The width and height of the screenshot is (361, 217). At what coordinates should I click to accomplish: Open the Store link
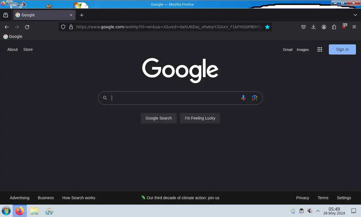tap(28, 49)
